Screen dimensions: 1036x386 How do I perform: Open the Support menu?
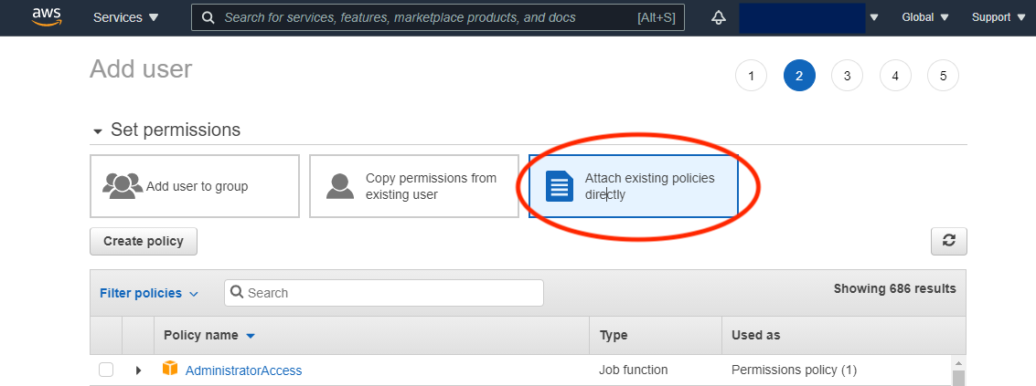pos(999,18)
